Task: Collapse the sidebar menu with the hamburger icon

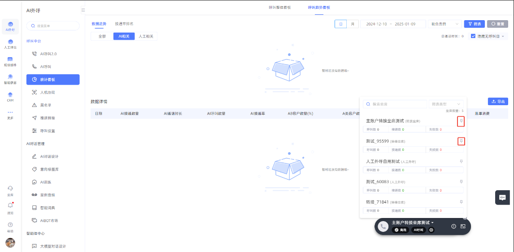Action: pos(83,10)
